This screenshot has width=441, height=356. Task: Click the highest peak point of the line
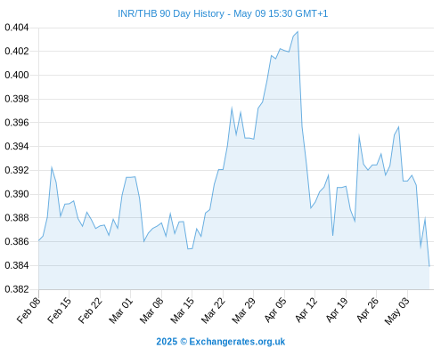(298, 31)
